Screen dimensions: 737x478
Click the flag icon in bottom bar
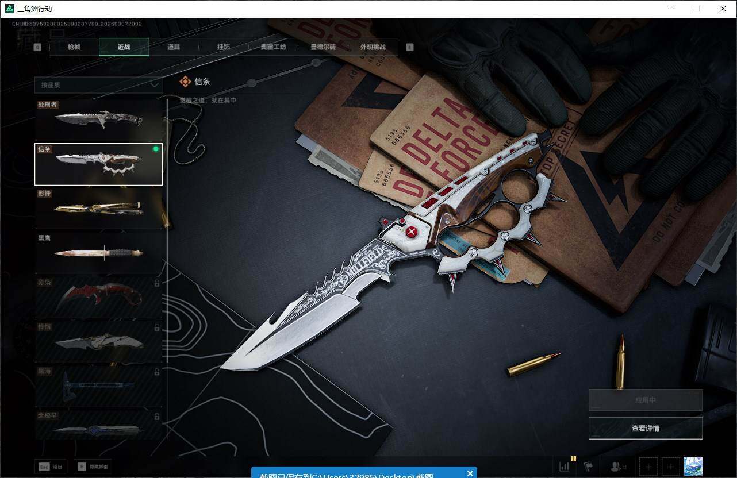(588, 467)
